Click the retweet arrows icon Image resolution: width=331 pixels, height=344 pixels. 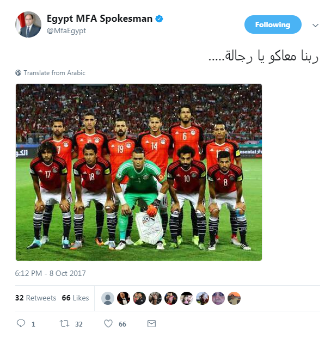coord(65,324)
